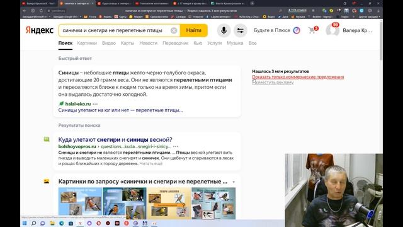Click the Будьте в Плюсе link

[272, 30]
